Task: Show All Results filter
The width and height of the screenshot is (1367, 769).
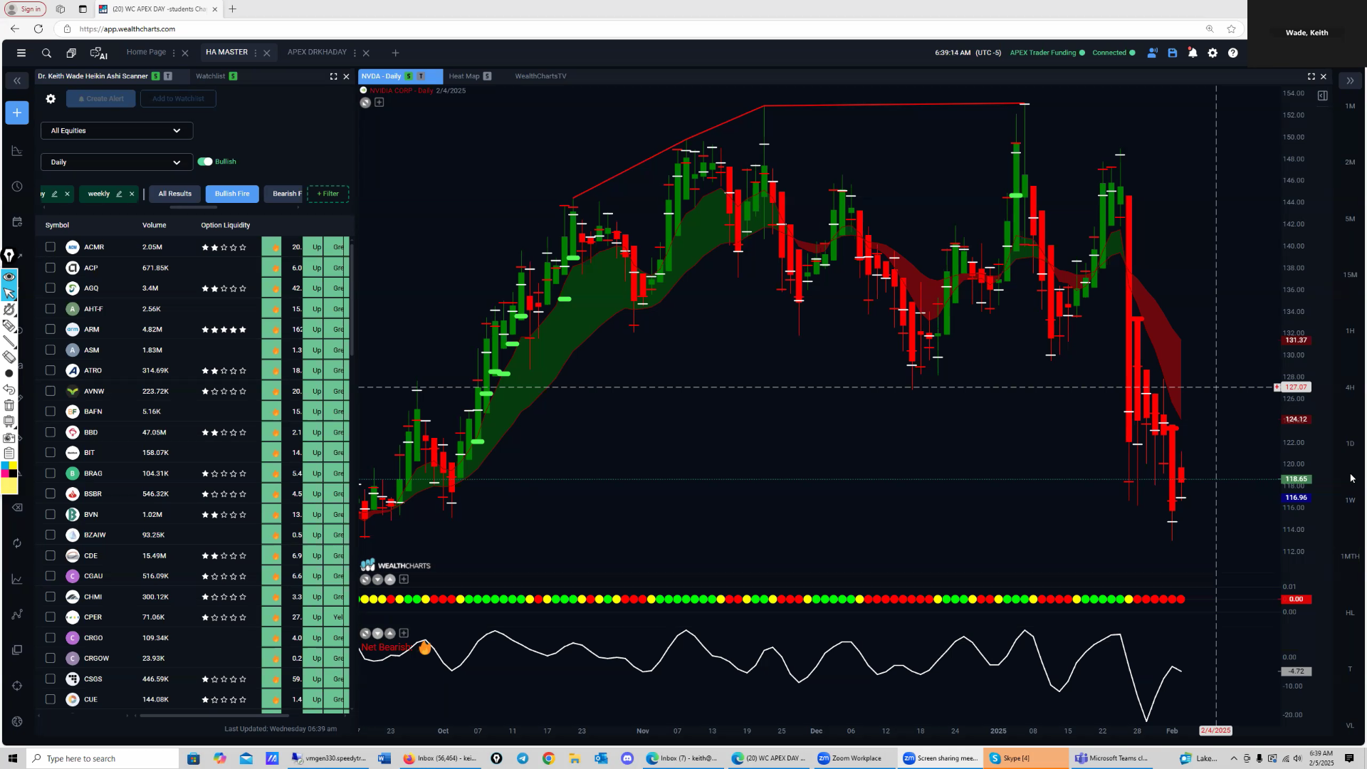Action: (175, 194)
